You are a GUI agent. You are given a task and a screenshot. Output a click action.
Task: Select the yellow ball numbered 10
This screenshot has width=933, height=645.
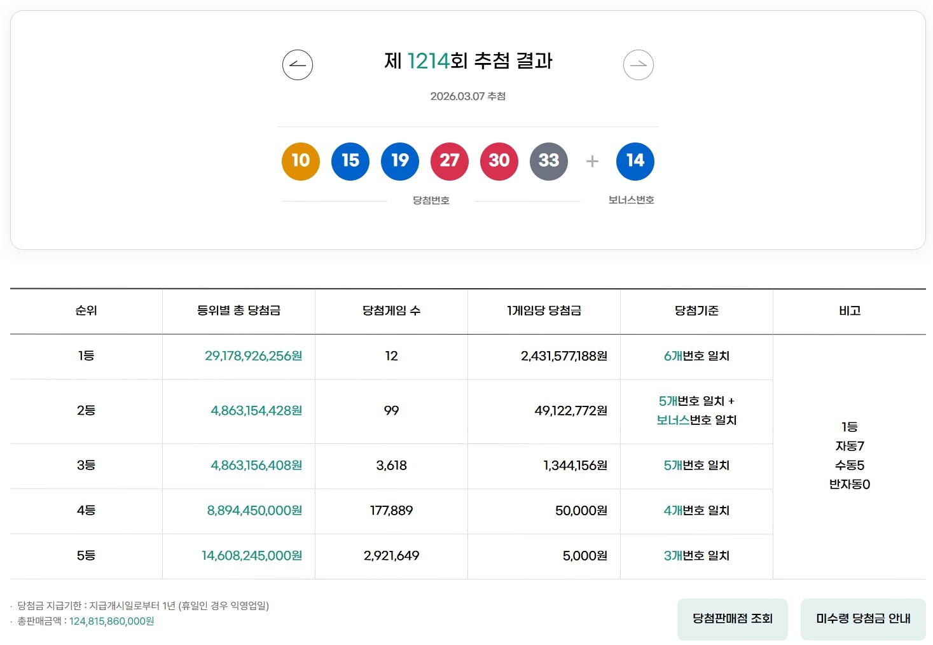tap(300, 162)
